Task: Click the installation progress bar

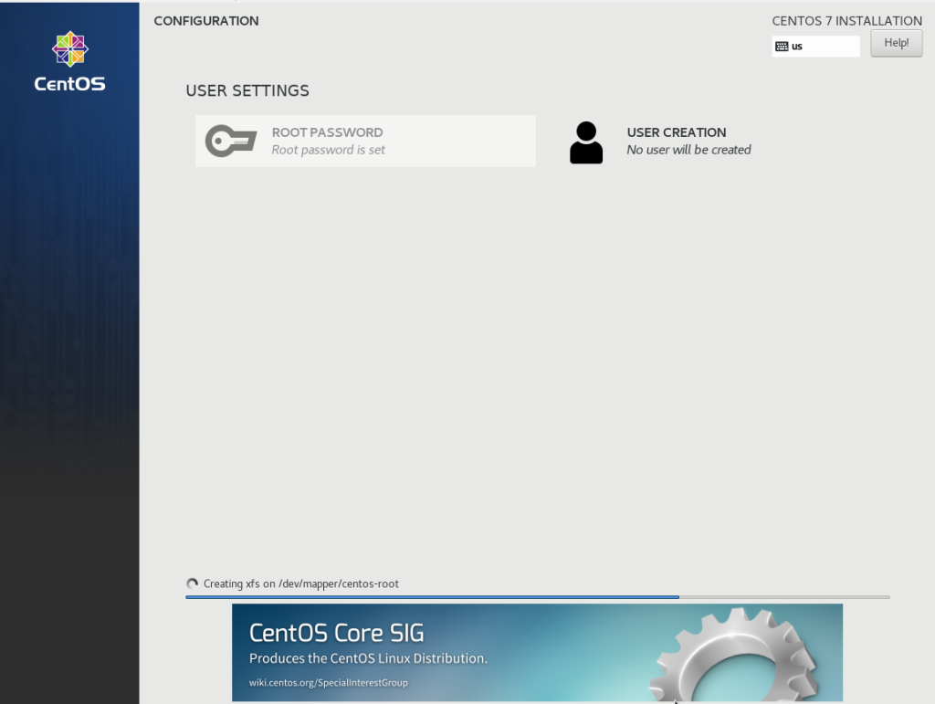Action: (537, 596)
